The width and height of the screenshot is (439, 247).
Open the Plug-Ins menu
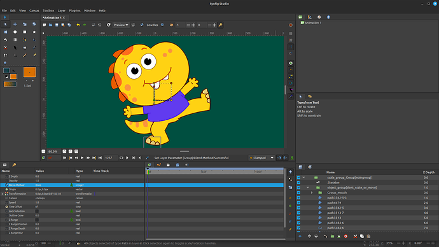click(74, 11)
